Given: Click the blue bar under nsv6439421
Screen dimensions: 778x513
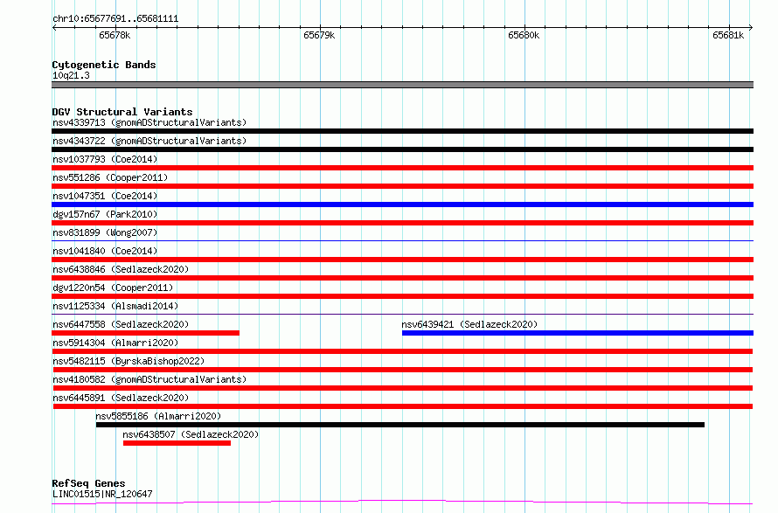Looking at the screenshot, I should pos(578,333).
